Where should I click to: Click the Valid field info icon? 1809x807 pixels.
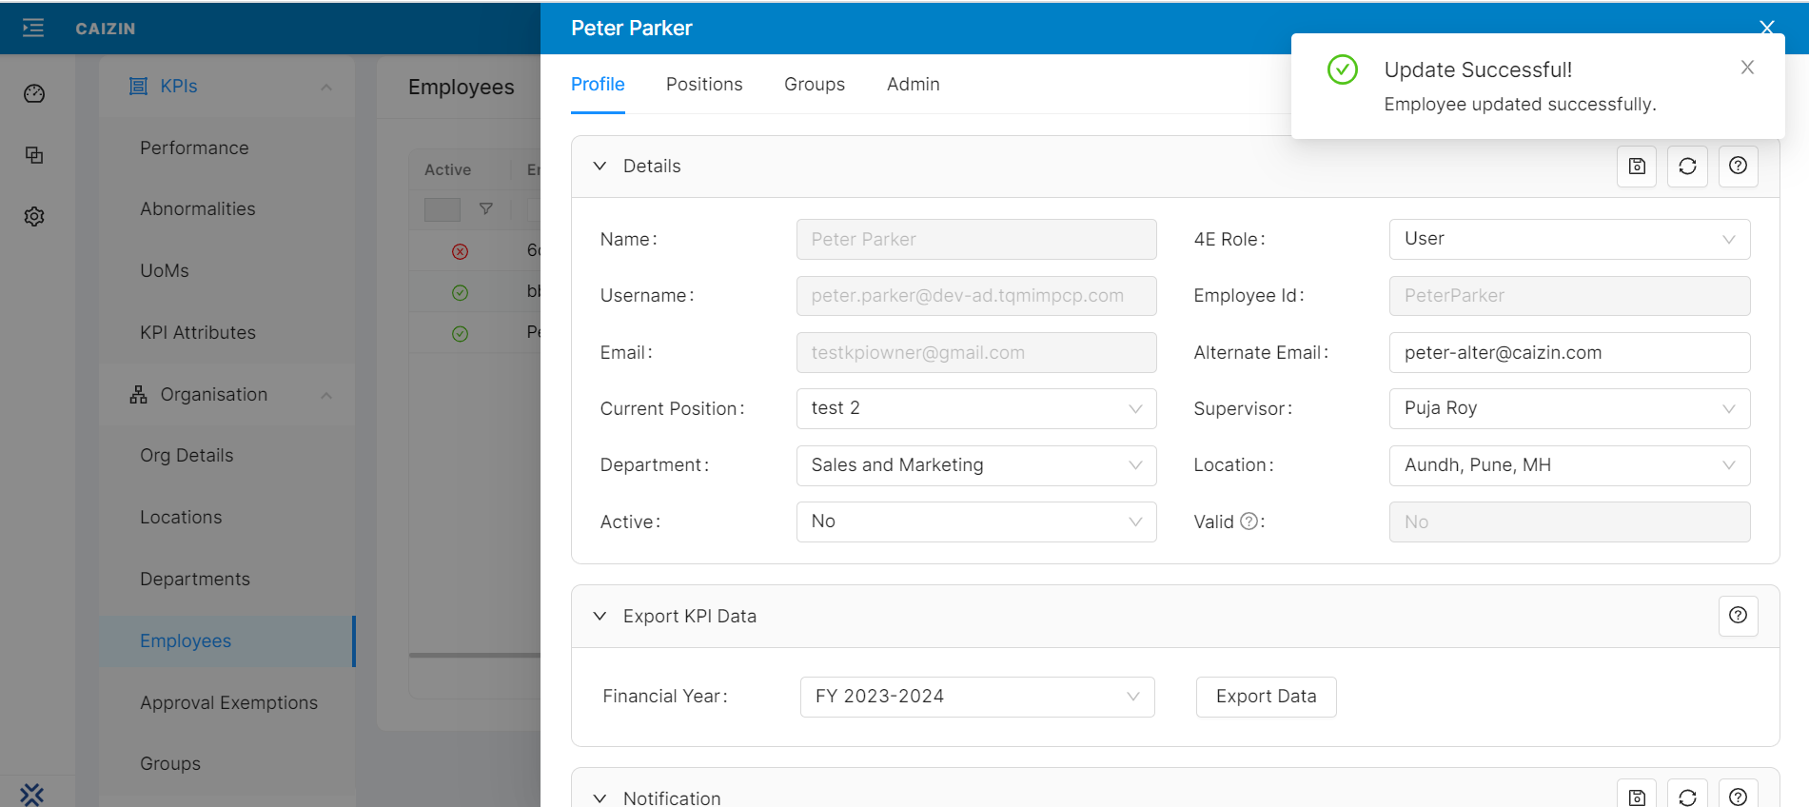click(1249, 522)
